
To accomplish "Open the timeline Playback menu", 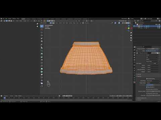I will 6,96.
